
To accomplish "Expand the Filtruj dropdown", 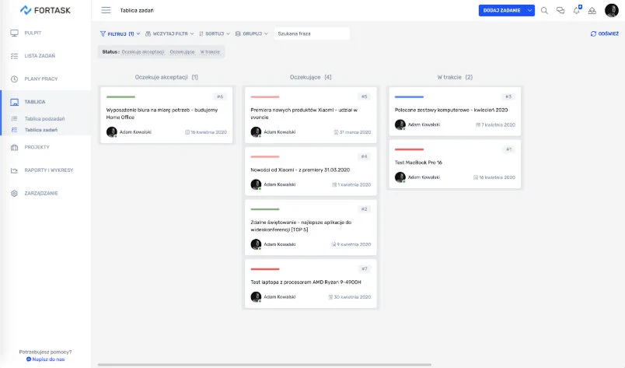I will [120, 34].
